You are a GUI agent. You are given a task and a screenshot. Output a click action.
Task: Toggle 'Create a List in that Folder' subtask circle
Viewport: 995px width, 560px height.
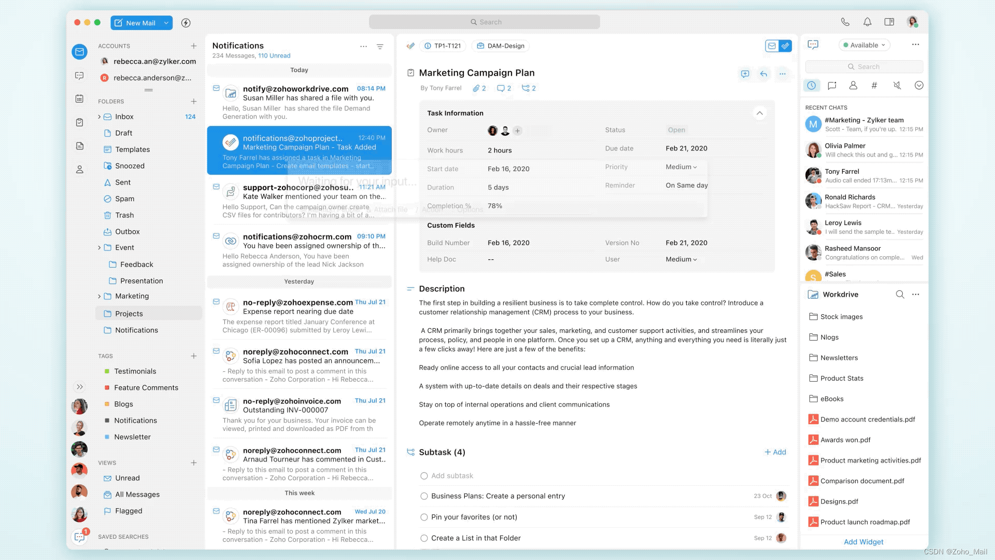pos(424,538)
